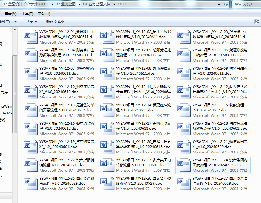Select the Word icon of YY-12-24 资产集团内买卖流程
The width and height of the screenshot is (261, 203).
coord(184,165)
